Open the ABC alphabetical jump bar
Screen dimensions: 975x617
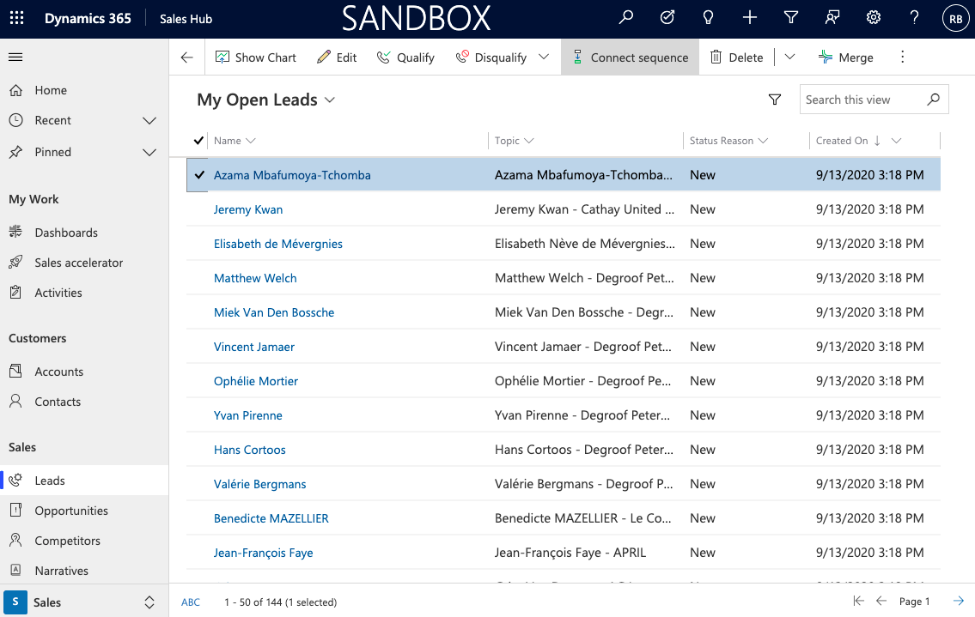[x=190, y=602]
